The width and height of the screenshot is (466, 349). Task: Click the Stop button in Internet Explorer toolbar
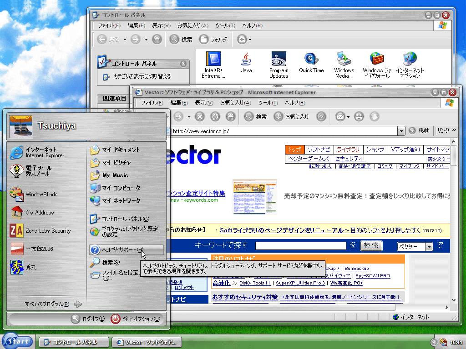point(200,117)
